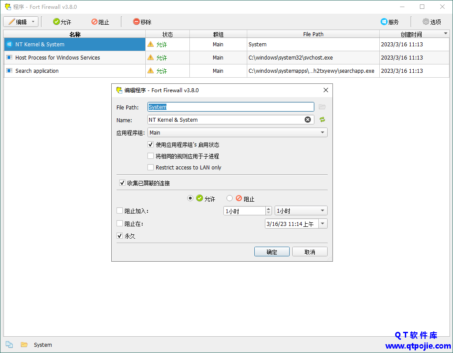Click the dialog title bar Fort Firewall icon
453x353 pixels.
119,90
